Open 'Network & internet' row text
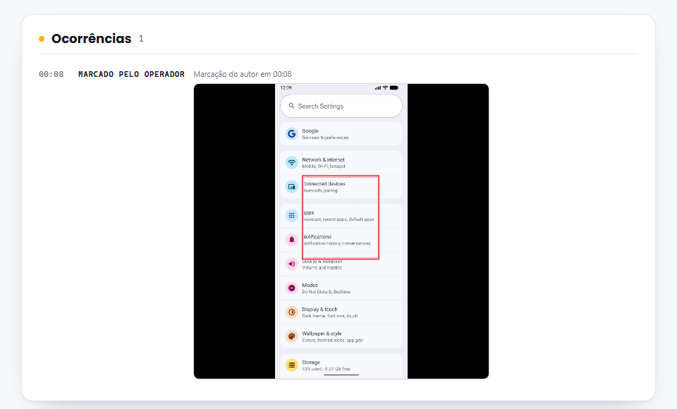677x409 pixels. click(x=323, y=160)
